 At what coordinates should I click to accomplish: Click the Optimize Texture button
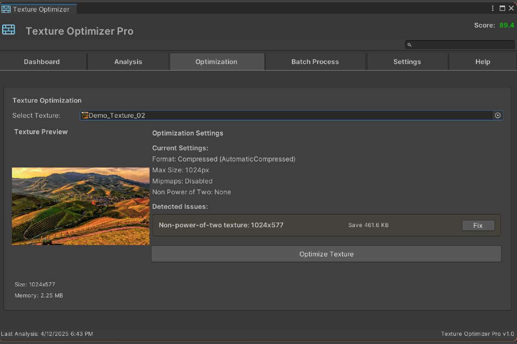[326, 254]
